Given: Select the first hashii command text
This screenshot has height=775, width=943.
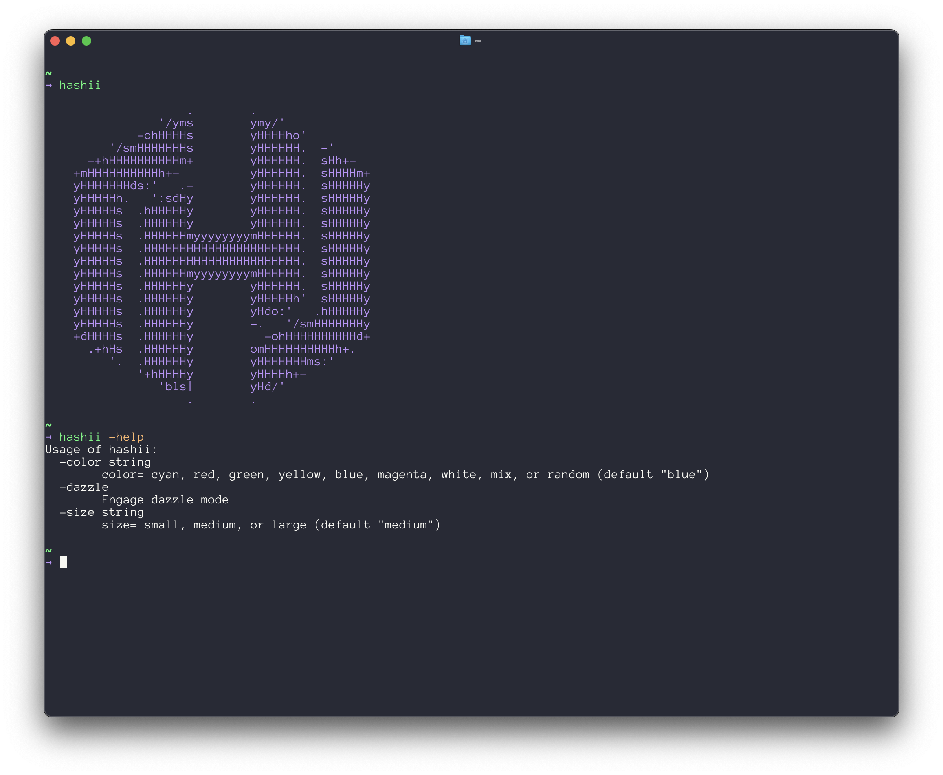Looking at the screenshot, I should point(81,85).
